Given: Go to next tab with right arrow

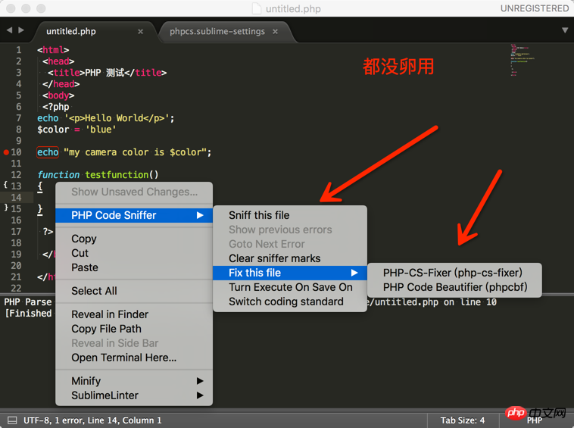Looking at the screenshot, I should (x=21, y=30).
